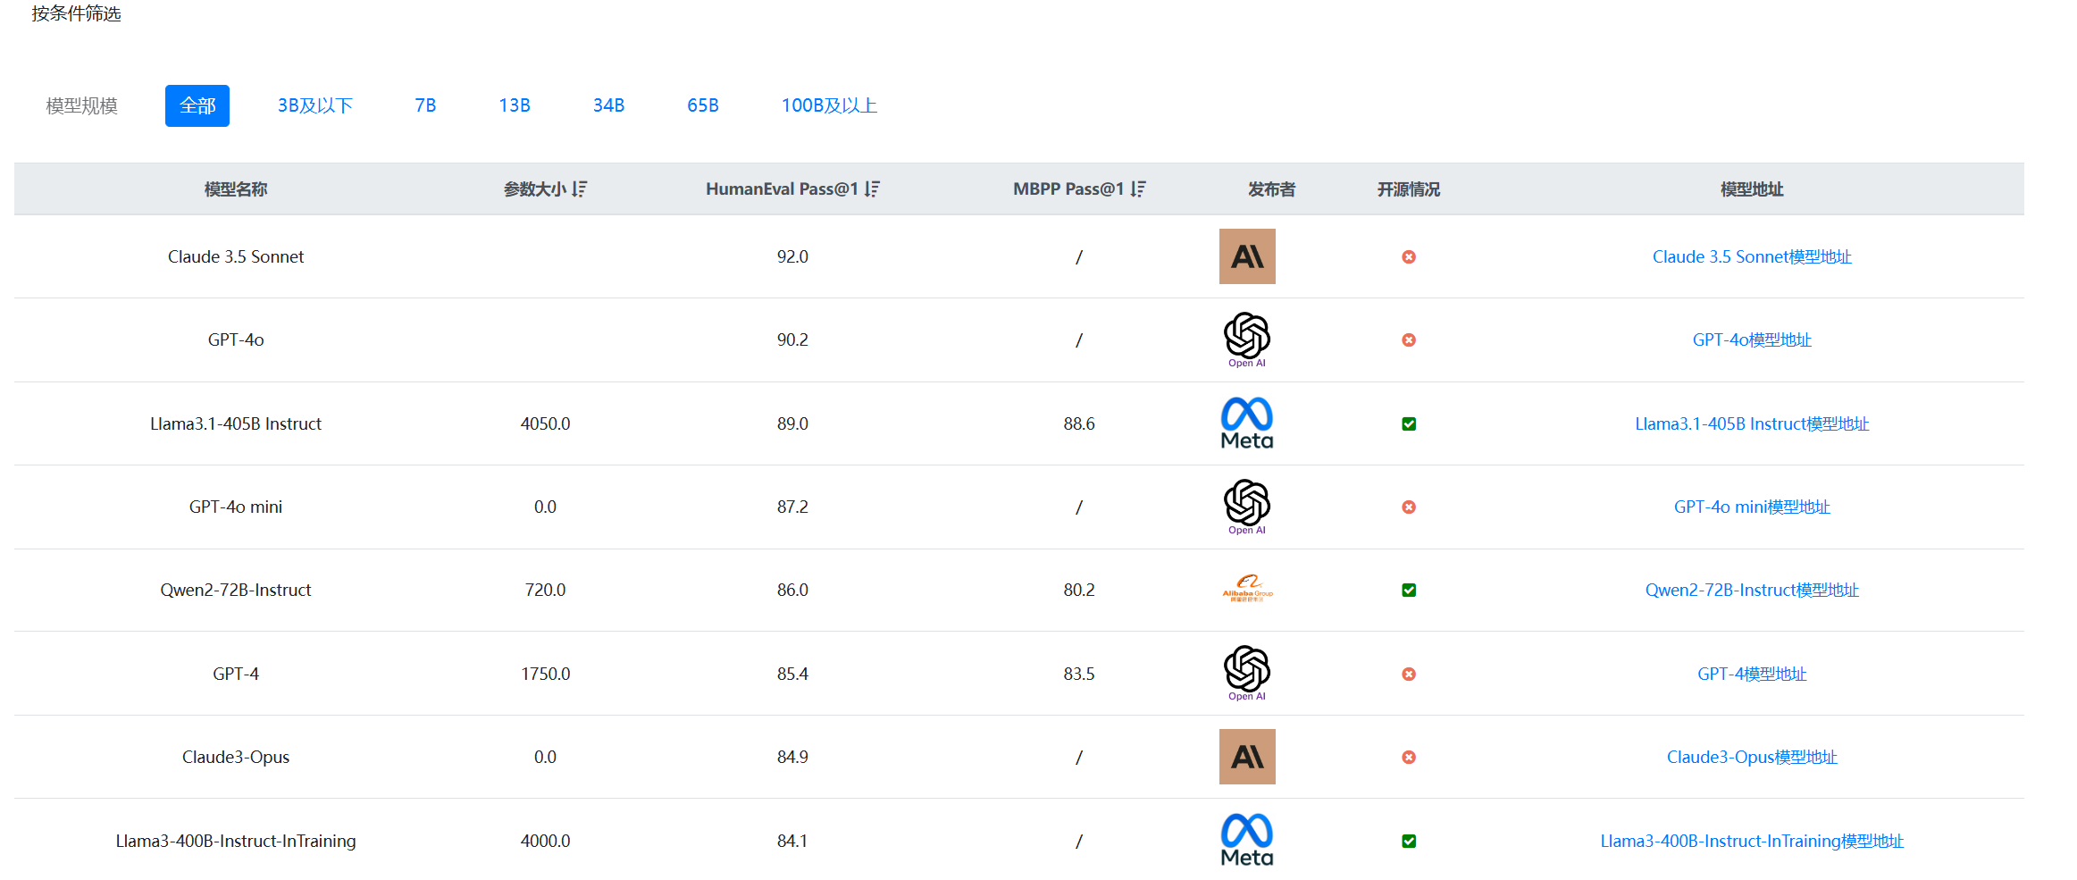The height and width of the screenshot is (880, 2077).
Task: Click the 84.1 HumanEval score
Action: point(792,841)
